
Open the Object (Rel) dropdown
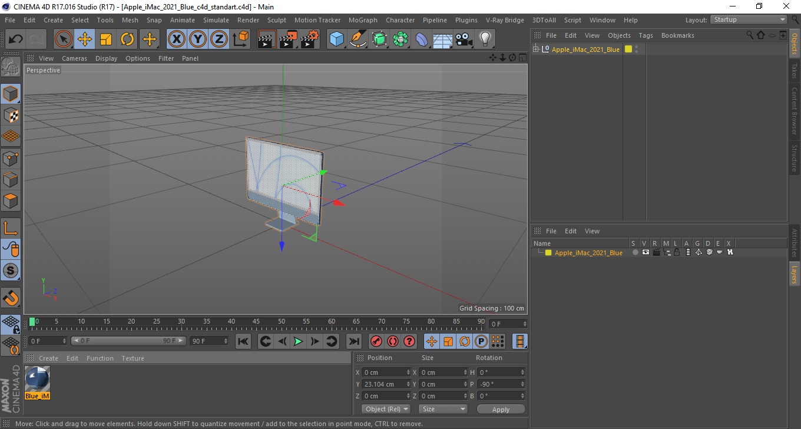click(x=386, y=409)
